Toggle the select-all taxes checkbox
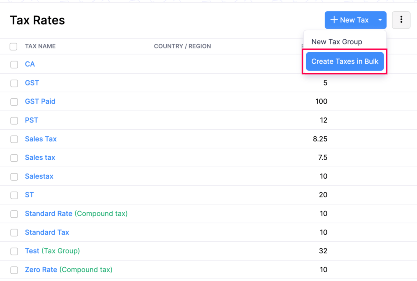Viewport: 417px width, 281px height. pos(13,46)
